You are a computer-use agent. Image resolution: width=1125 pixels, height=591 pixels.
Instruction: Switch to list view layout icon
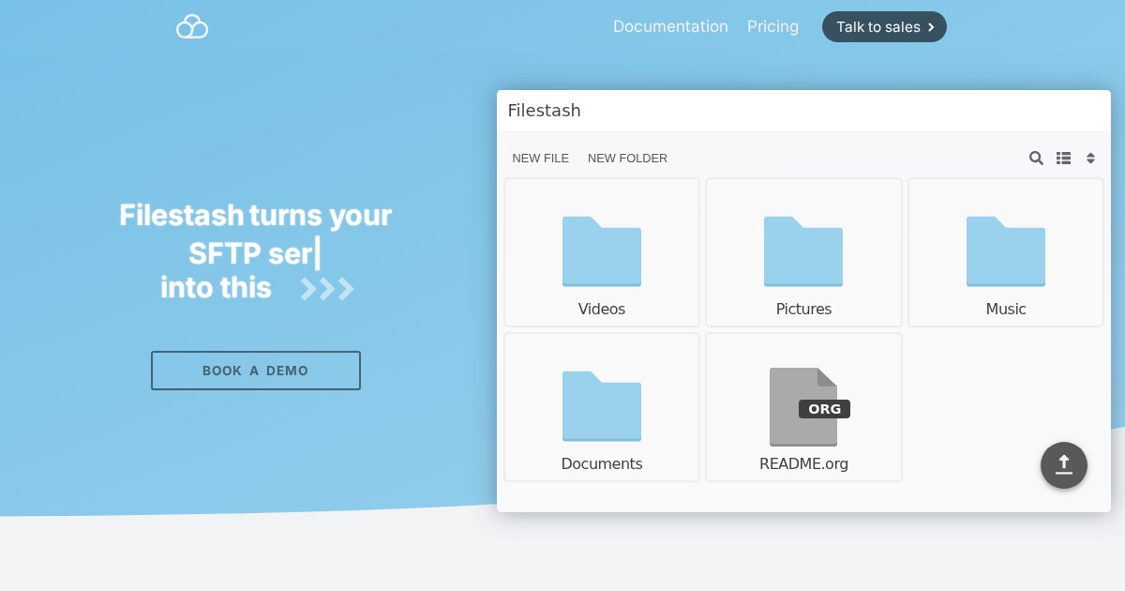click(x=1063, y=158)
